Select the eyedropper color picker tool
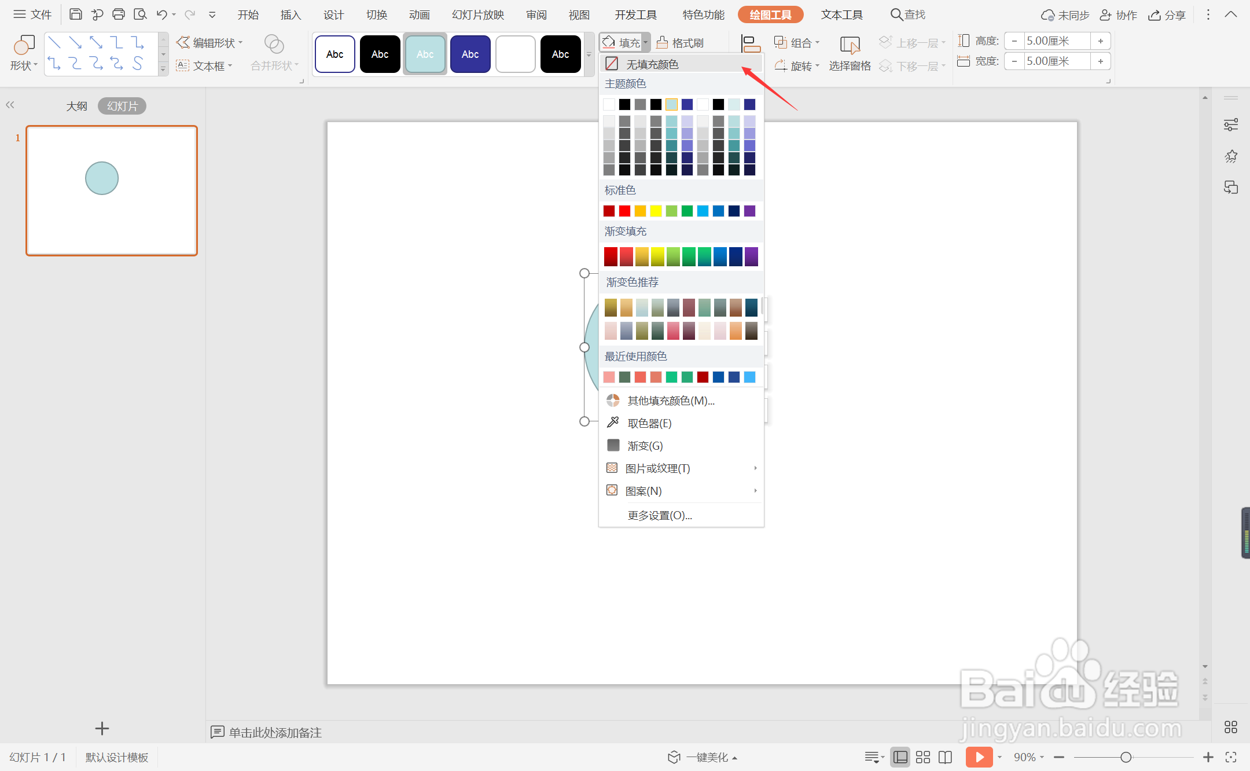Viewport: 1250px width, 771px height. coord(649,423)
